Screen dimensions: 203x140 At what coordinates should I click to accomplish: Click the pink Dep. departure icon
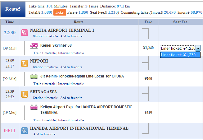tap(25, 33)
